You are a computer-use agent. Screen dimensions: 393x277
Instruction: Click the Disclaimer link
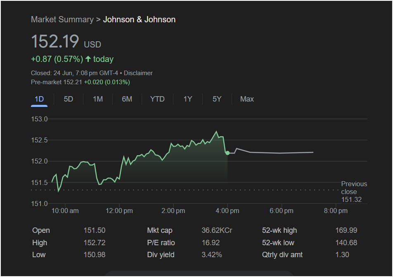click(138, 73)
